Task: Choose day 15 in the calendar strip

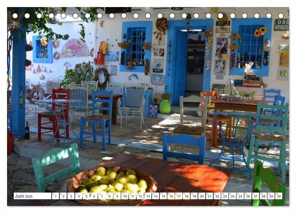Action: coord(163,196)
